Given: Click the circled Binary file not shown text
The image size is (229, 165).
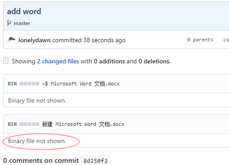Looking at the screenshot, I should (37, 141).
